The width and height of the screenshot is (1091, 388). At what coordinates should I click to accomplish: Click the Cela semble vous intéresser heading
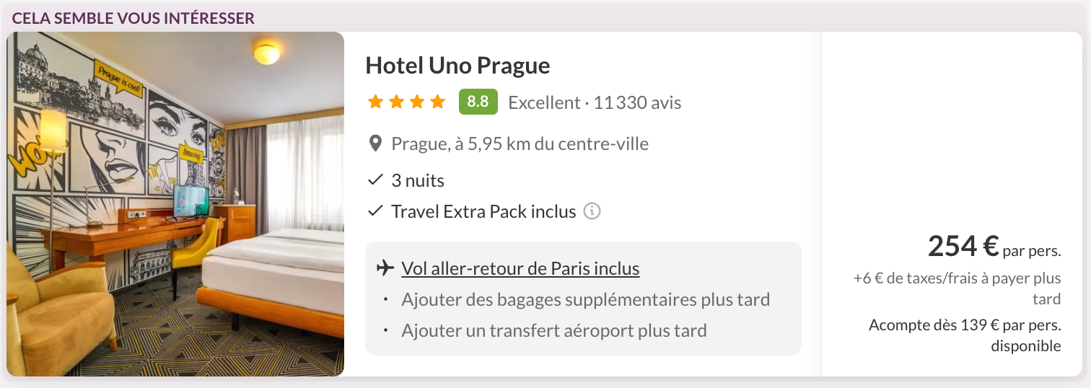[x=133, y=18]
